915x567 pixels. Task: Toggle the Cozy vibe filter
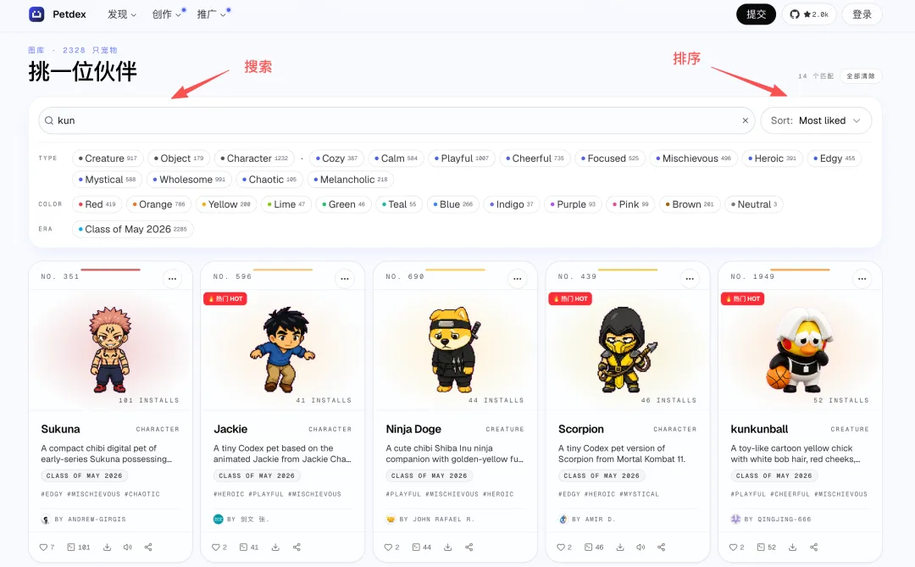click(336, 158)
